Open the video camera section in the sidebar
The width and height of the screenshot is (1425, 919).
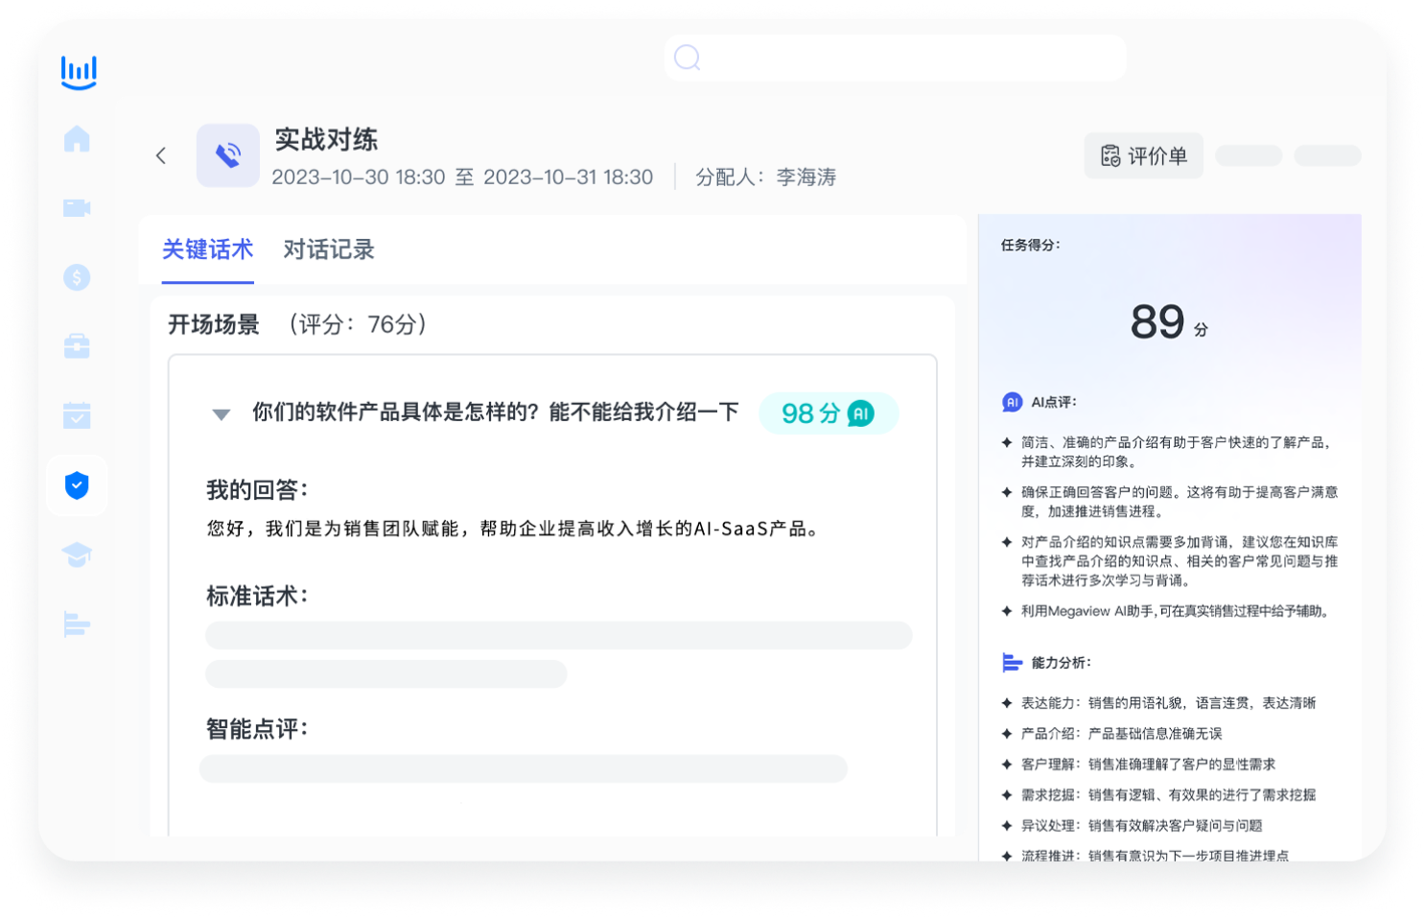[77, 208]
